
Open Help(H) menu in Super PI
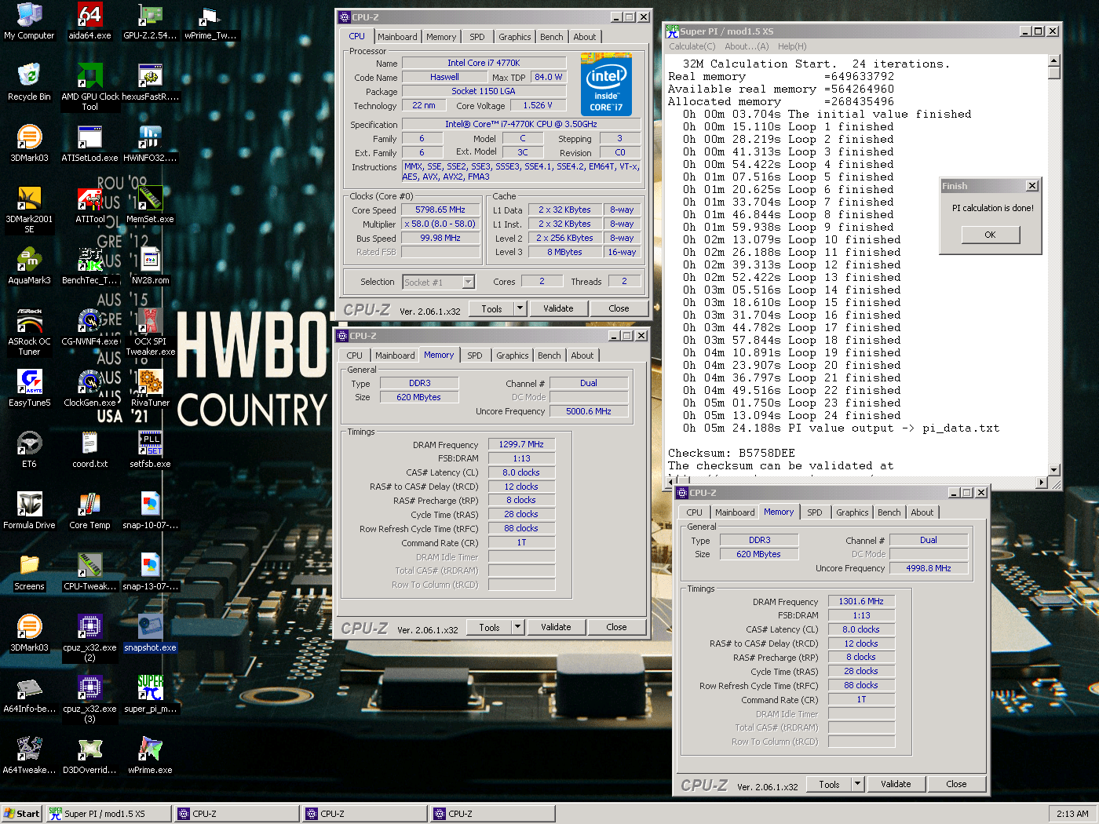tap(792, 46)
